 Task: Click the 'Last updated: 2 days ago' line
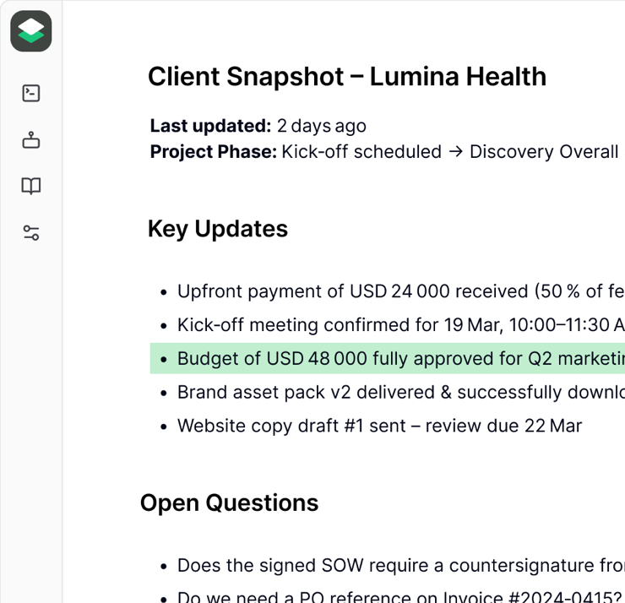[x=258, y=126]
